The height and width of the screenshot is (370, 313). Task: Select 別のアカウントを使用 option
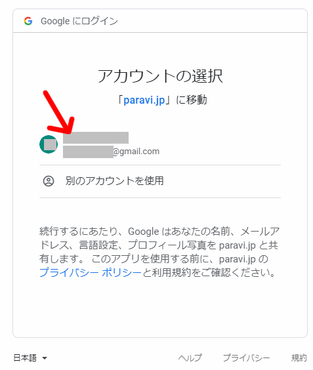[x=160, y=181]
